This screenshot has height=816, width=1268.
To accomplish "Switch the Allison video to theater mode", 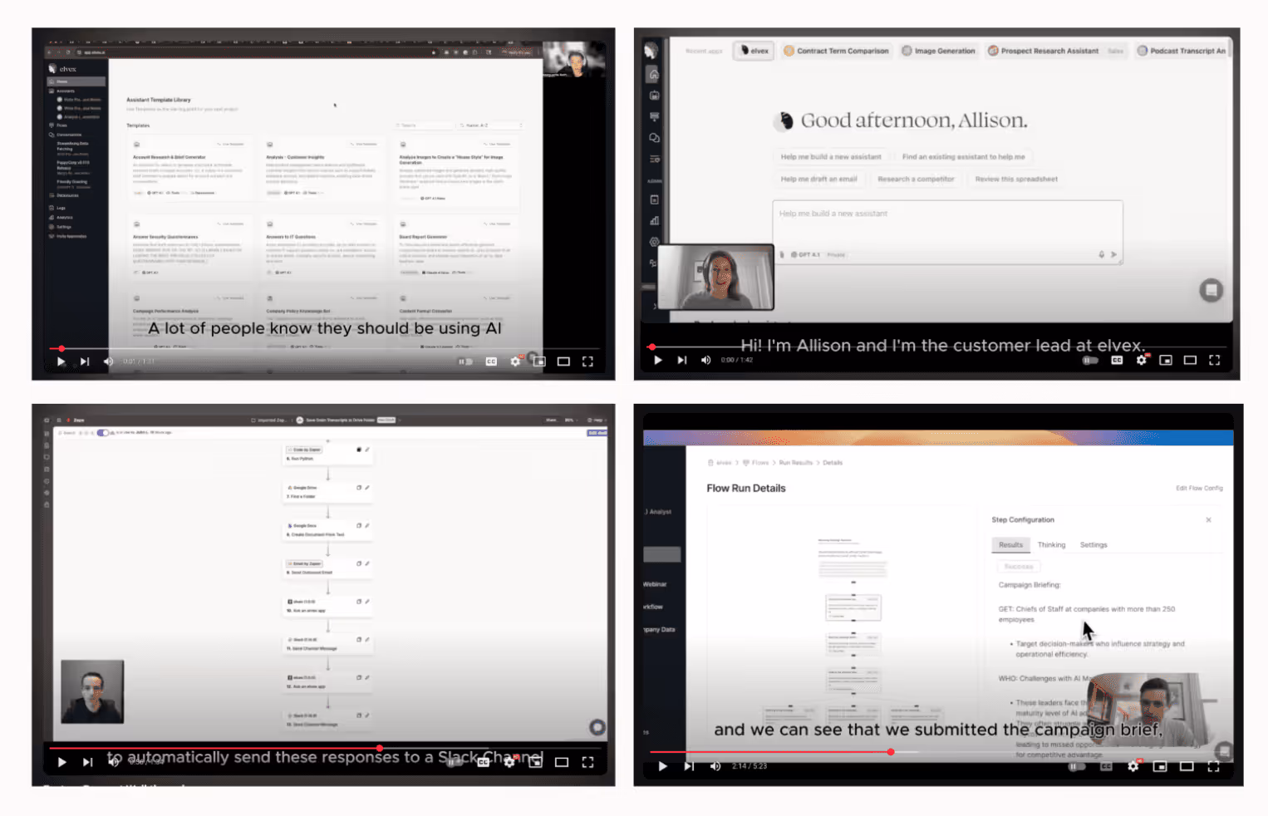I will pos(1190,360).
